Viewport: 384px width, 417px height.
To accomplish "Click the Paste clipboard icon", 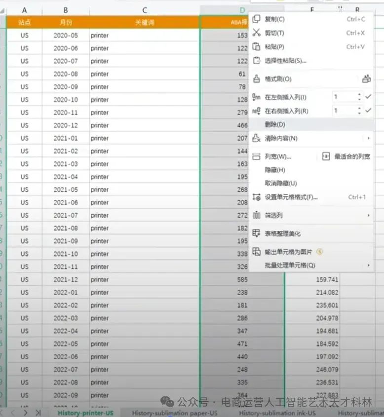I will 256,46.
